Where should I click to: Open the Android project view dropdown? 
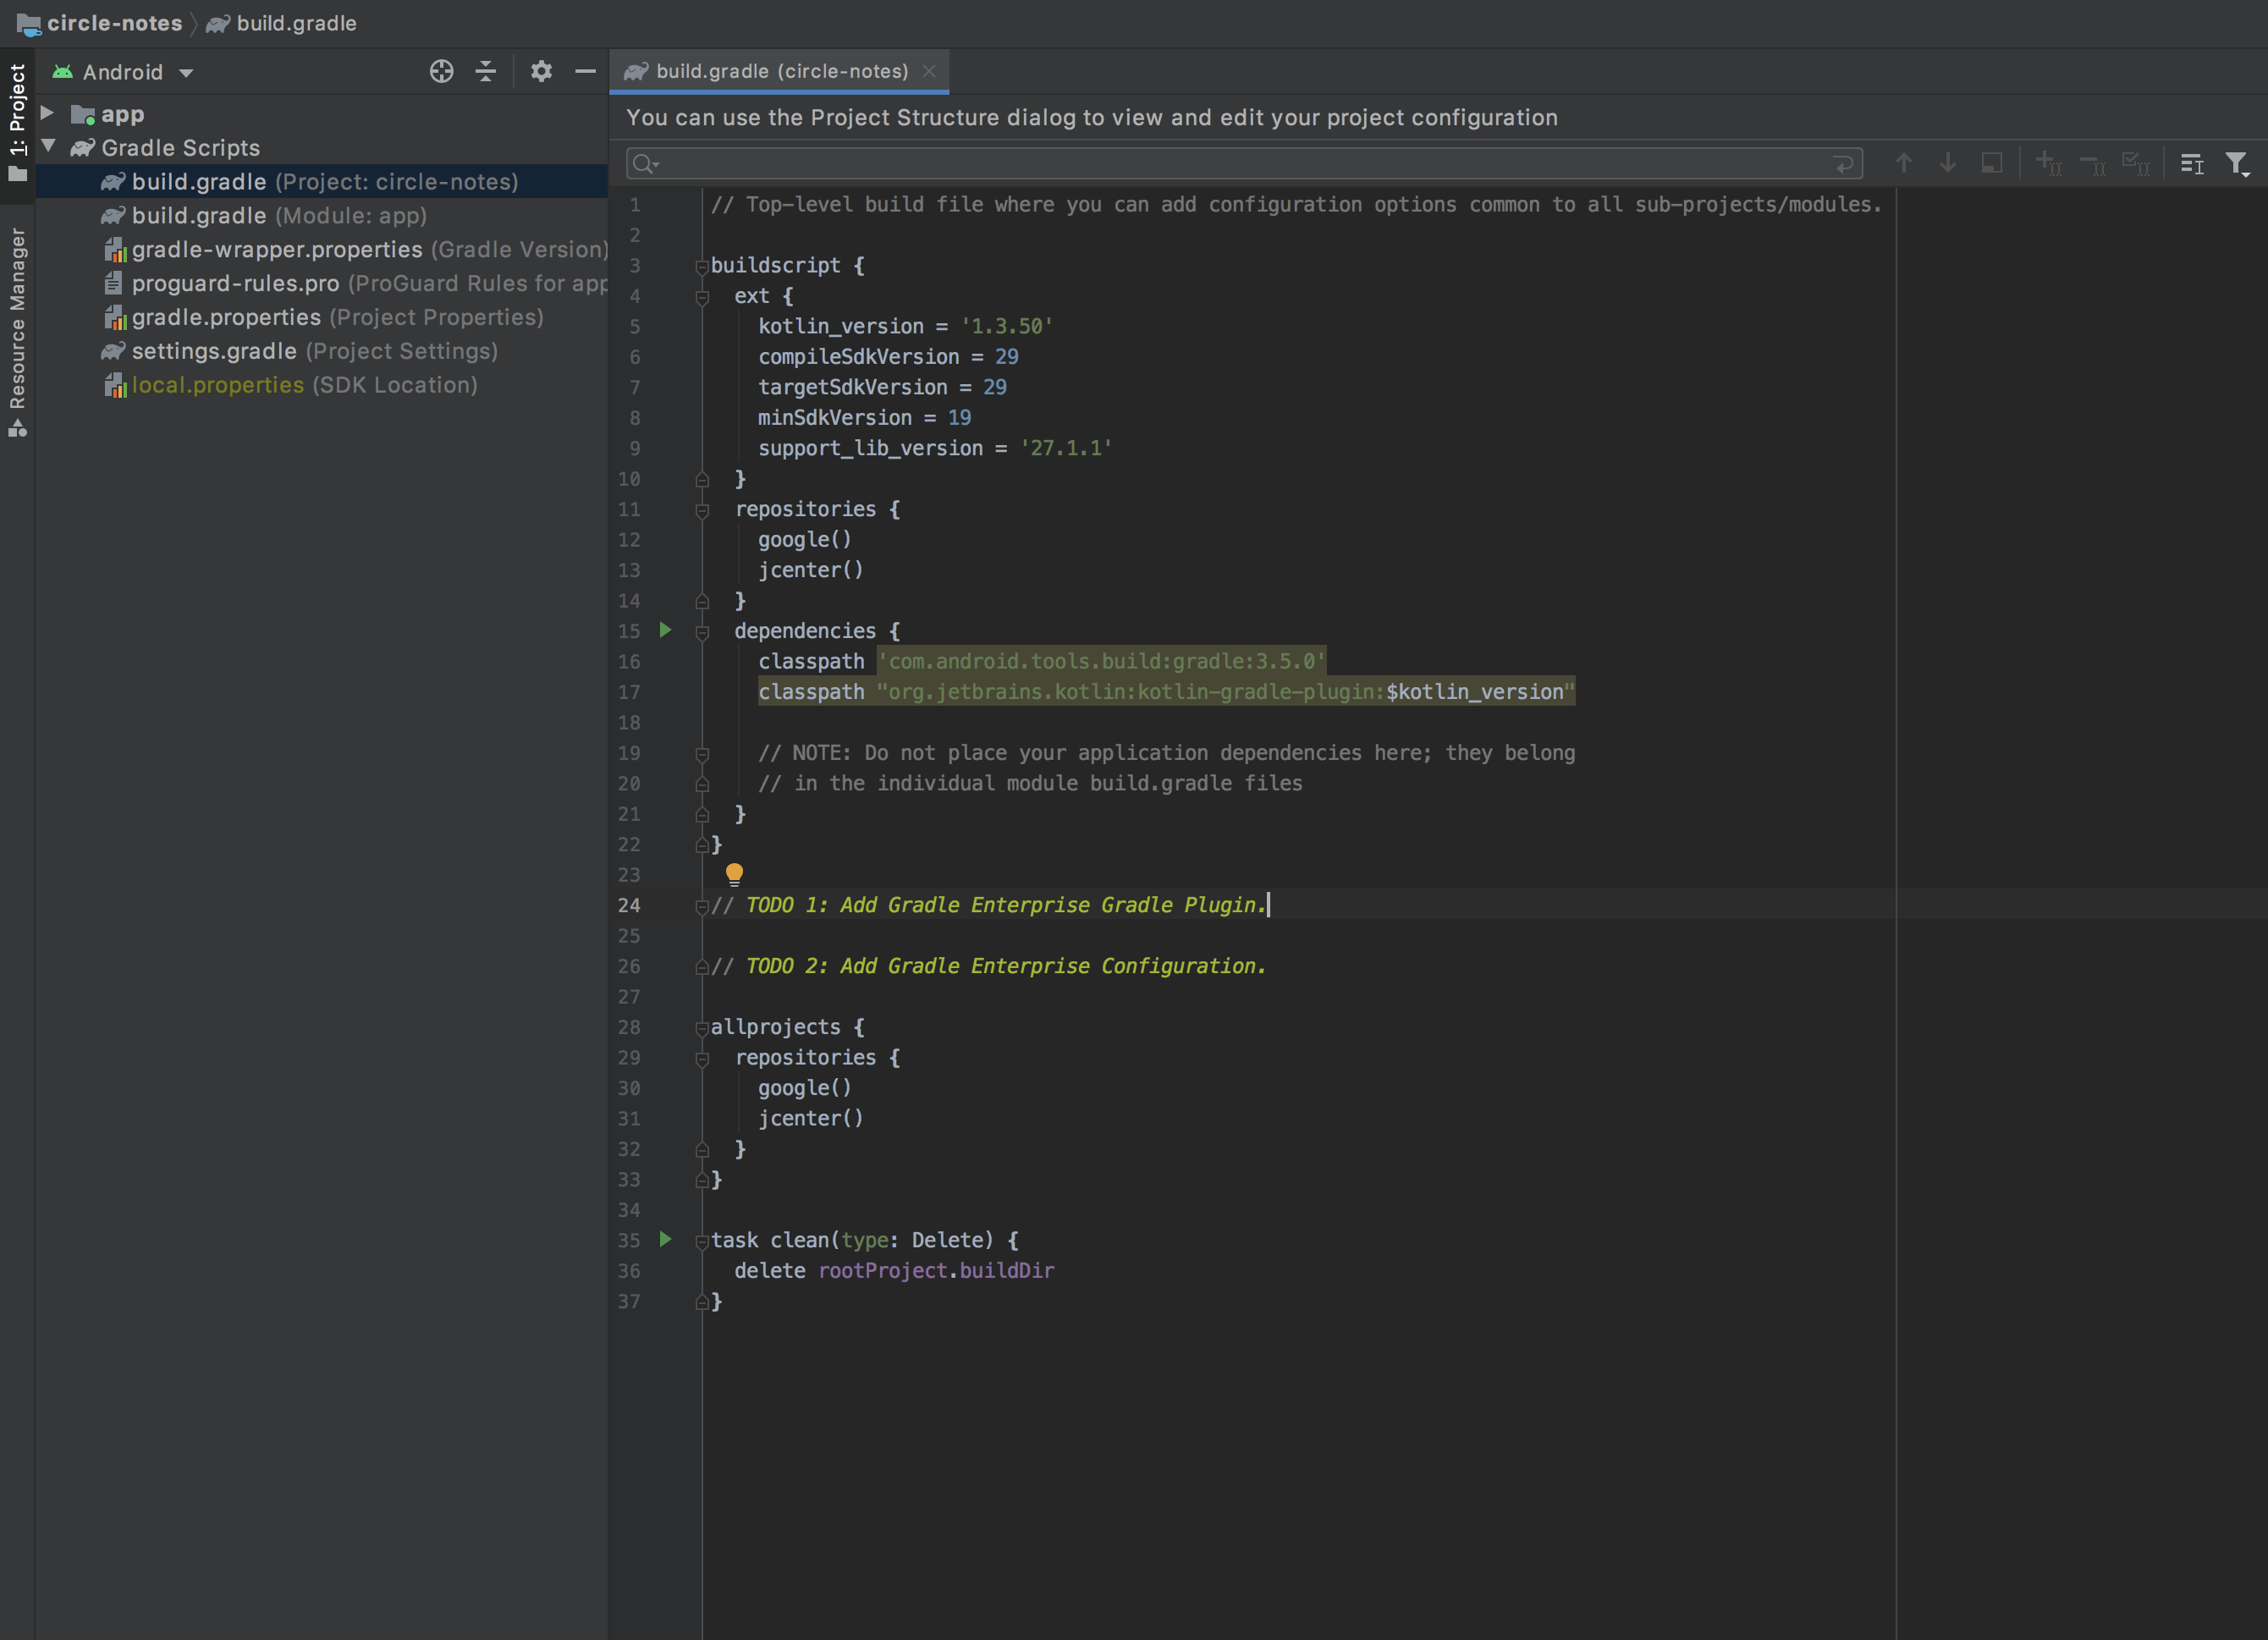[x=122, y=71]
